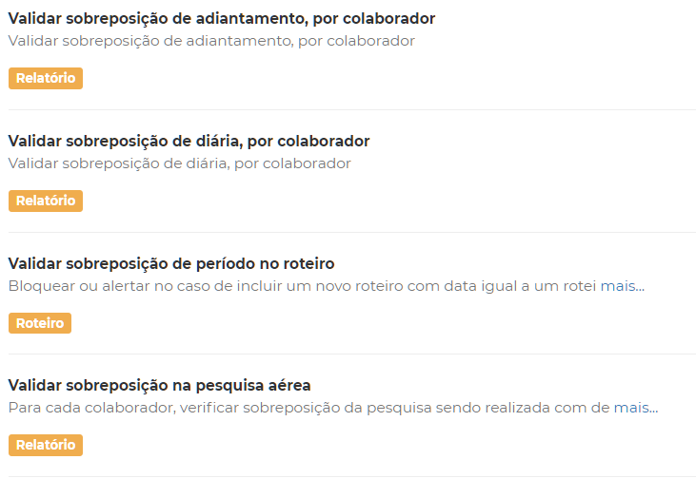Open 'Validar sobreposição de período no roteiro' title
Screen dimensions: 696x479
click(x=171, y=263)
